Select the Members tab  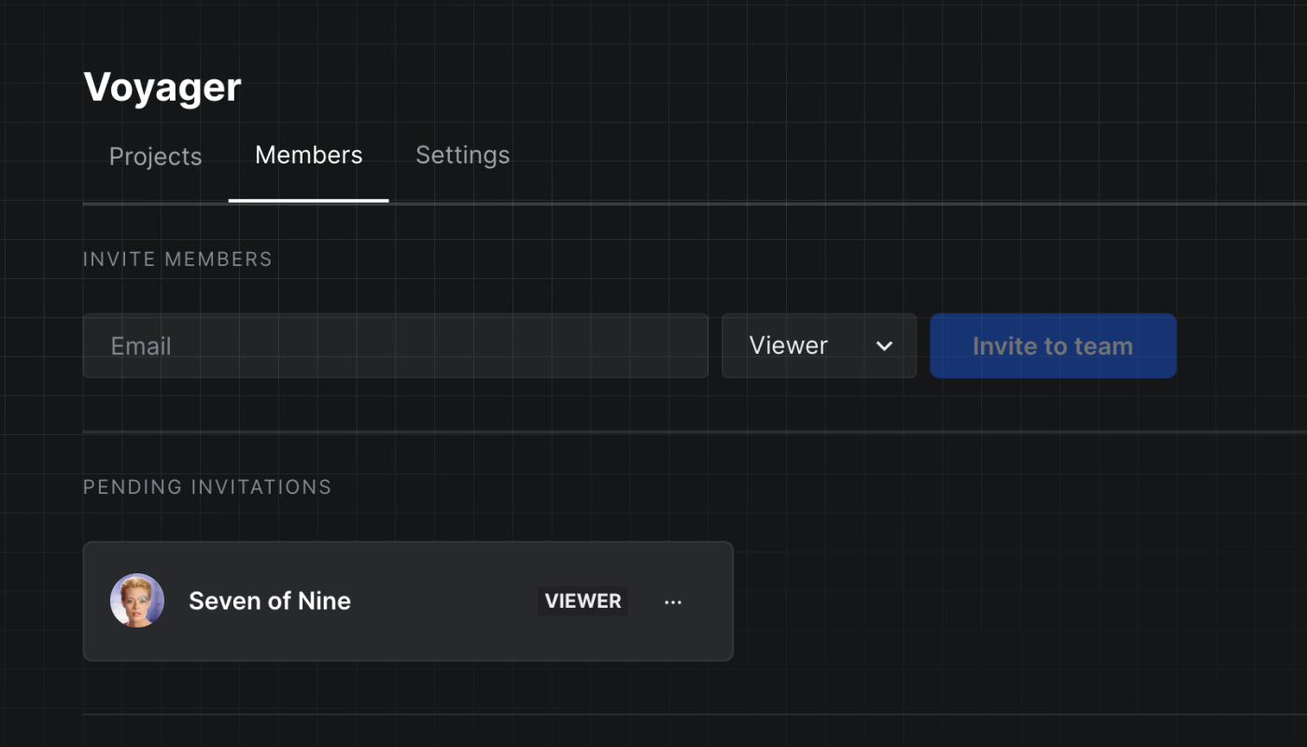tap(308, 155)
